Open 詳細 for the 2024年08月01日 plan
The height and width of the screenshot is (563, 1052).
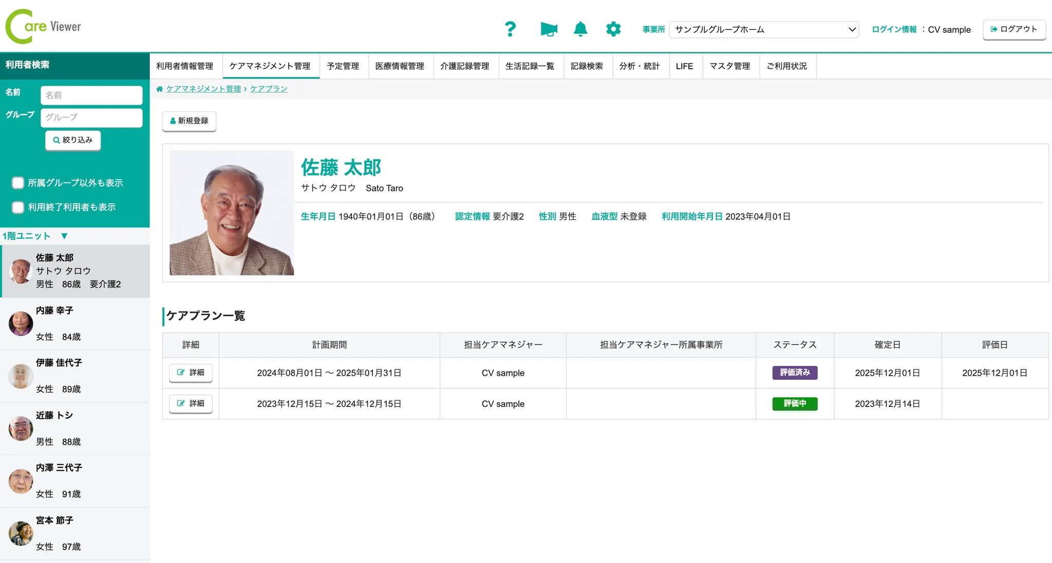(191, 373)
